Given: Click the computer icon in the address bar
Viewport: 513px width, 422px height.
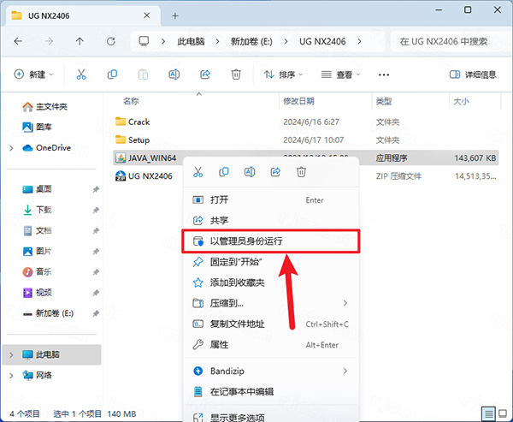Looking at the screenshot, I should (144, 41).
